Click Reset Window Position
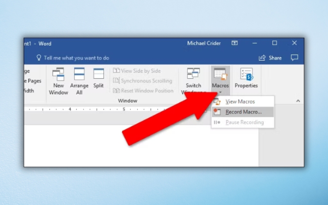The width and height of the screenshot is (328, 205). (x=143, y=91)
